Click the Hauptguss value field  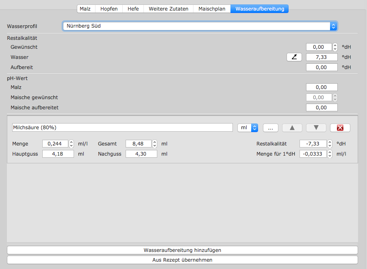(58, 154)
